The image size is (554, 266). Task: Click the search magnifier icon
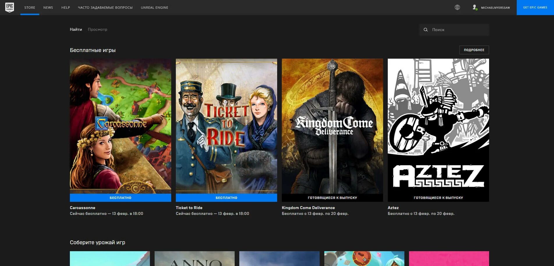426,30
